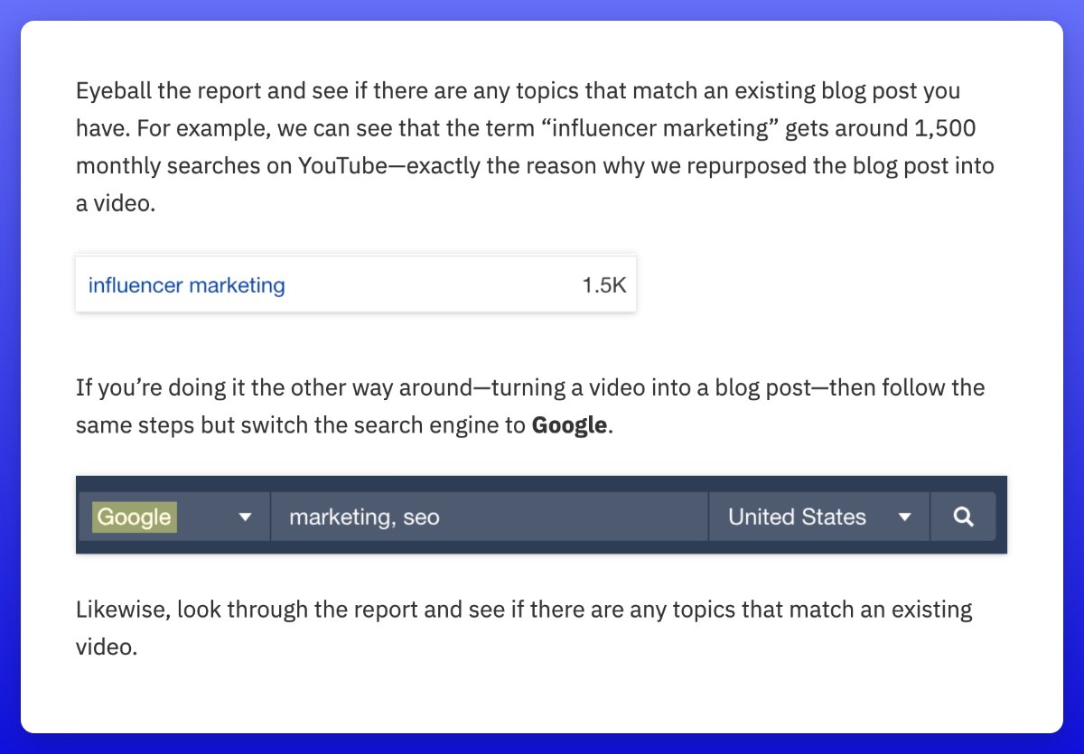The width and height of the screenshot is (1084, 754).
Task: Click the chevron next to United States
Action: pyautogui.click(x=906, y=517)
